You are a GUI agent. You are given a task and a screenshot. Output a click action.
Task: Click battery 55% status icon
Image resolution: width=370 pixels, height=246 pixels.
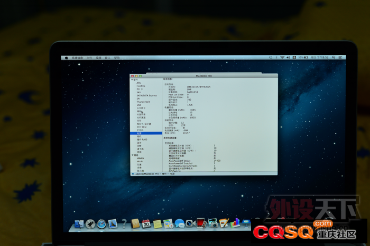303,57
